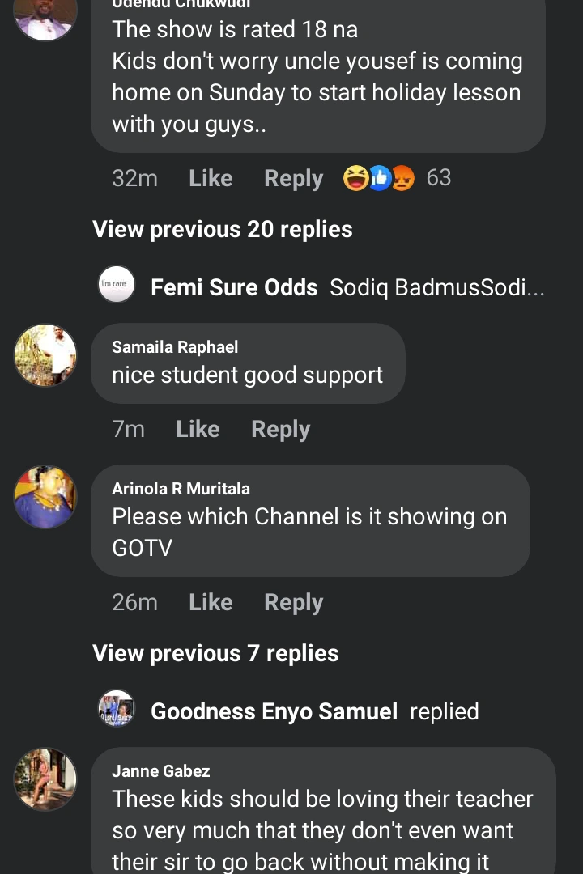Reply to Arinola R Muritala's GOTV question
This screenshot has width=583, height=874.
[x=293, y=602]
